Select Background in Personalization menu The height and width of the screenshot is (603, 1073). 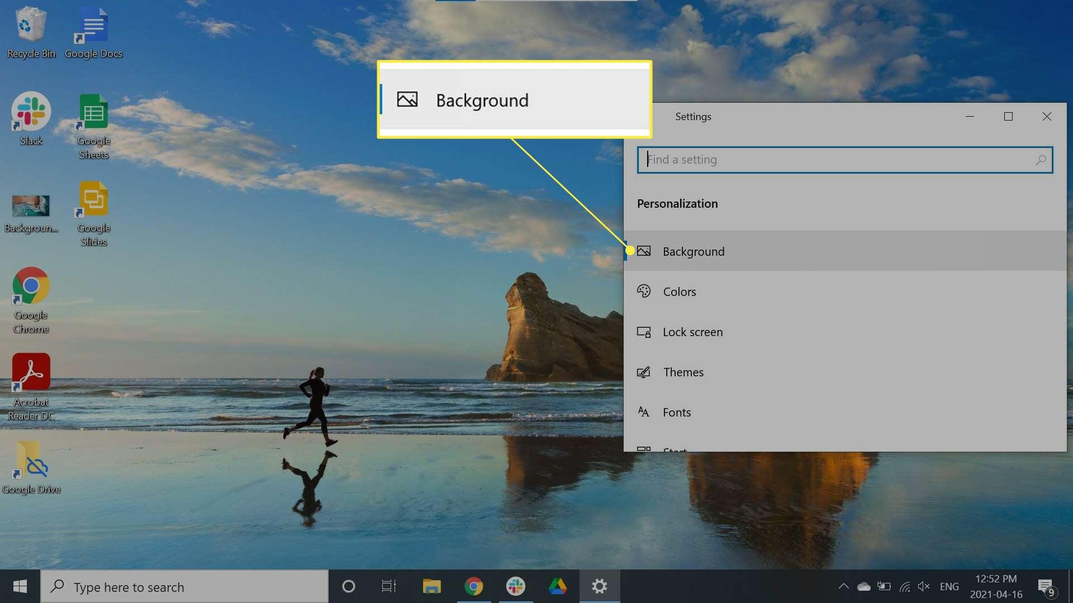pos(694,250)
